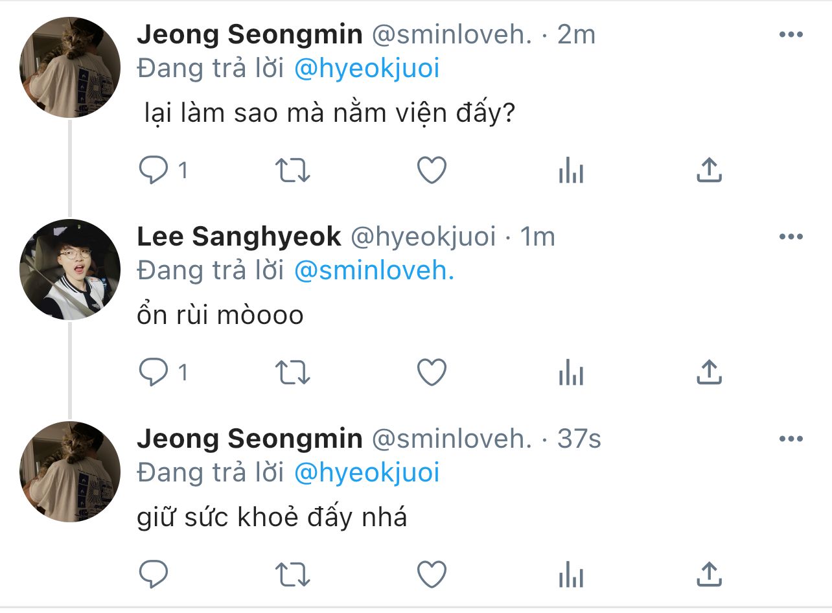Reply to the "ổn rùi mòooo" tweet

pos(154,373)
